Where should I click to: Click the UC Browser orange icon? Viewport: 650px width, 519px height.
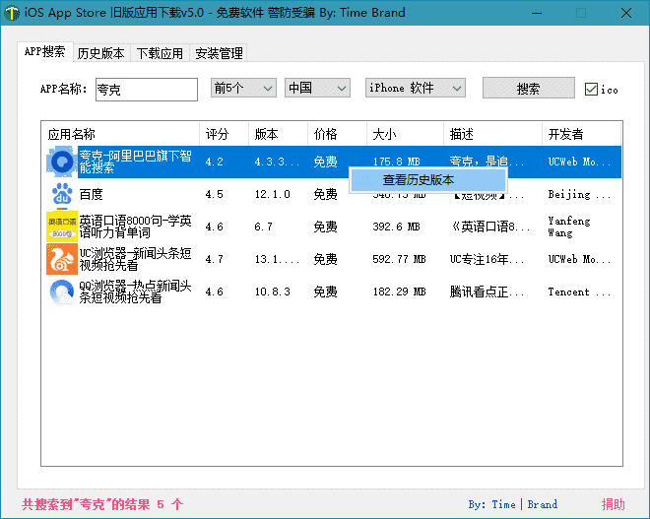tap(62, 259)
